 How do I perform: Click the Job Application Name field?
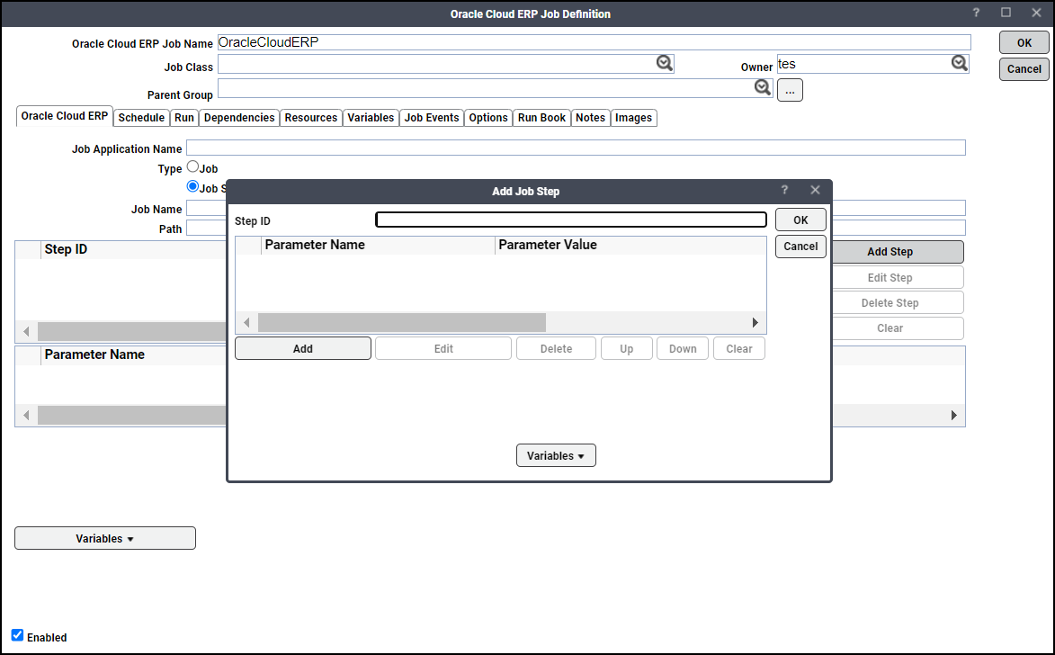coord(576,148)
